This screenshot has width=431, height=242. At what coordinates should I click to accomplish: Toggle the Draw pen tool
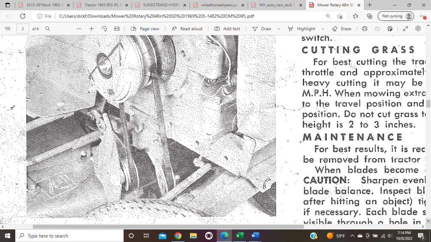point(262,29)
